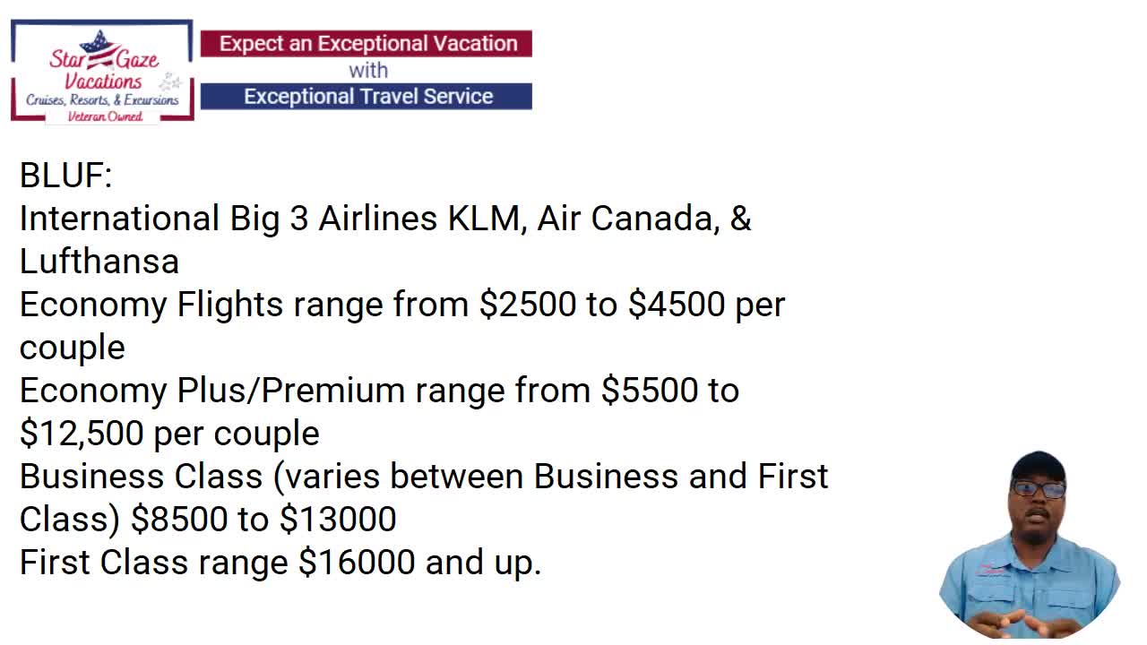Screen dimensions: 1147x645
Task: Click the 'BLUF:' heading
Action: [x=65, y=175]
